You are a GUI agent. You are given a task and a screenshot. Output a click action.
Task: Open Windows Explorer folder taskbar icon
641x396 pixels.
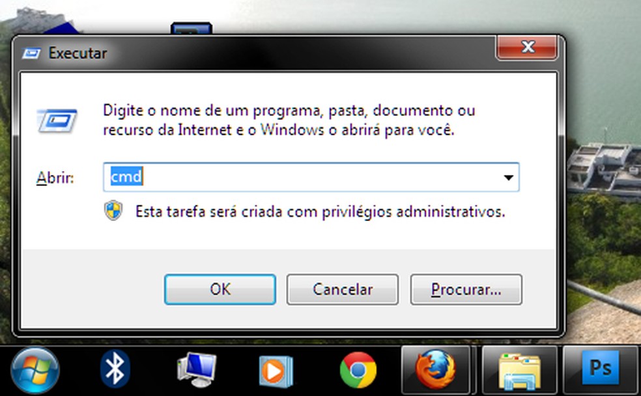click(520, 370)
